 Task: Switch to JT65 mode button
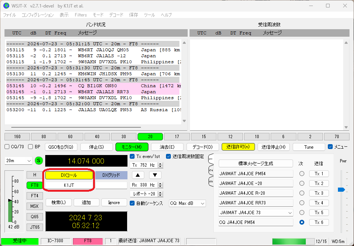pyautogui.click(x=34, y=227)
